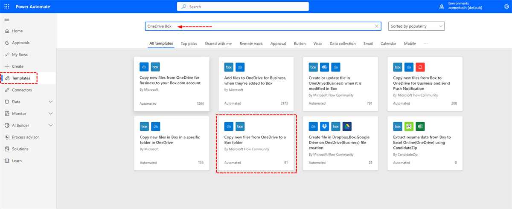Viewport: 512px width, 209px height.
Task: Click the Connectors icon in sidebar
Action: 7,90
